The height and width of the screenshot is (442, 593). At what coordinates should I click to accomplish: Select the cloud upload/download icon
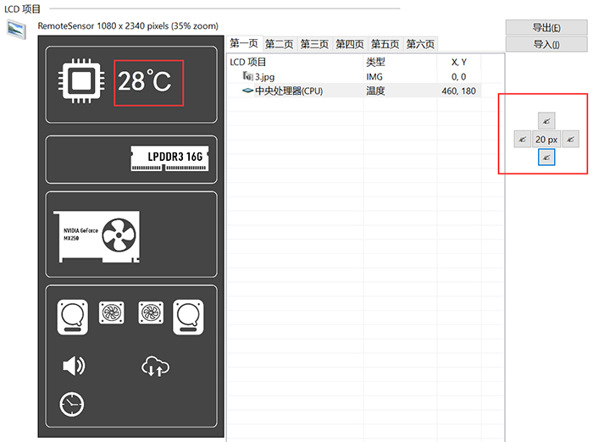pyautogui.click(x=156, y=366)
